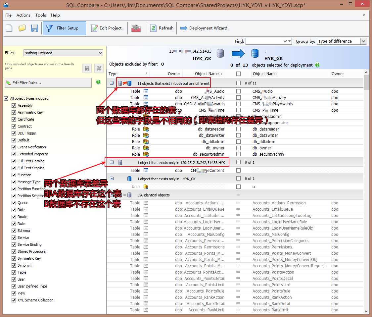Open Group by Type of difference dropdown
The width and height of the screenshot is (372, 317).
point(342,41)
